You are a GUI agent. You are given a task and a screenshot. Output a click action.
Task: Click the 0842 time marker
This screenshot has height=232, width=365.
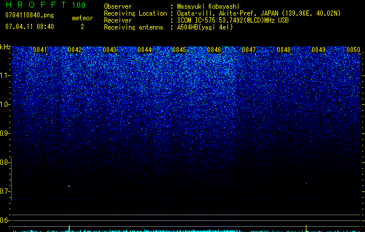tap(75, 50)
